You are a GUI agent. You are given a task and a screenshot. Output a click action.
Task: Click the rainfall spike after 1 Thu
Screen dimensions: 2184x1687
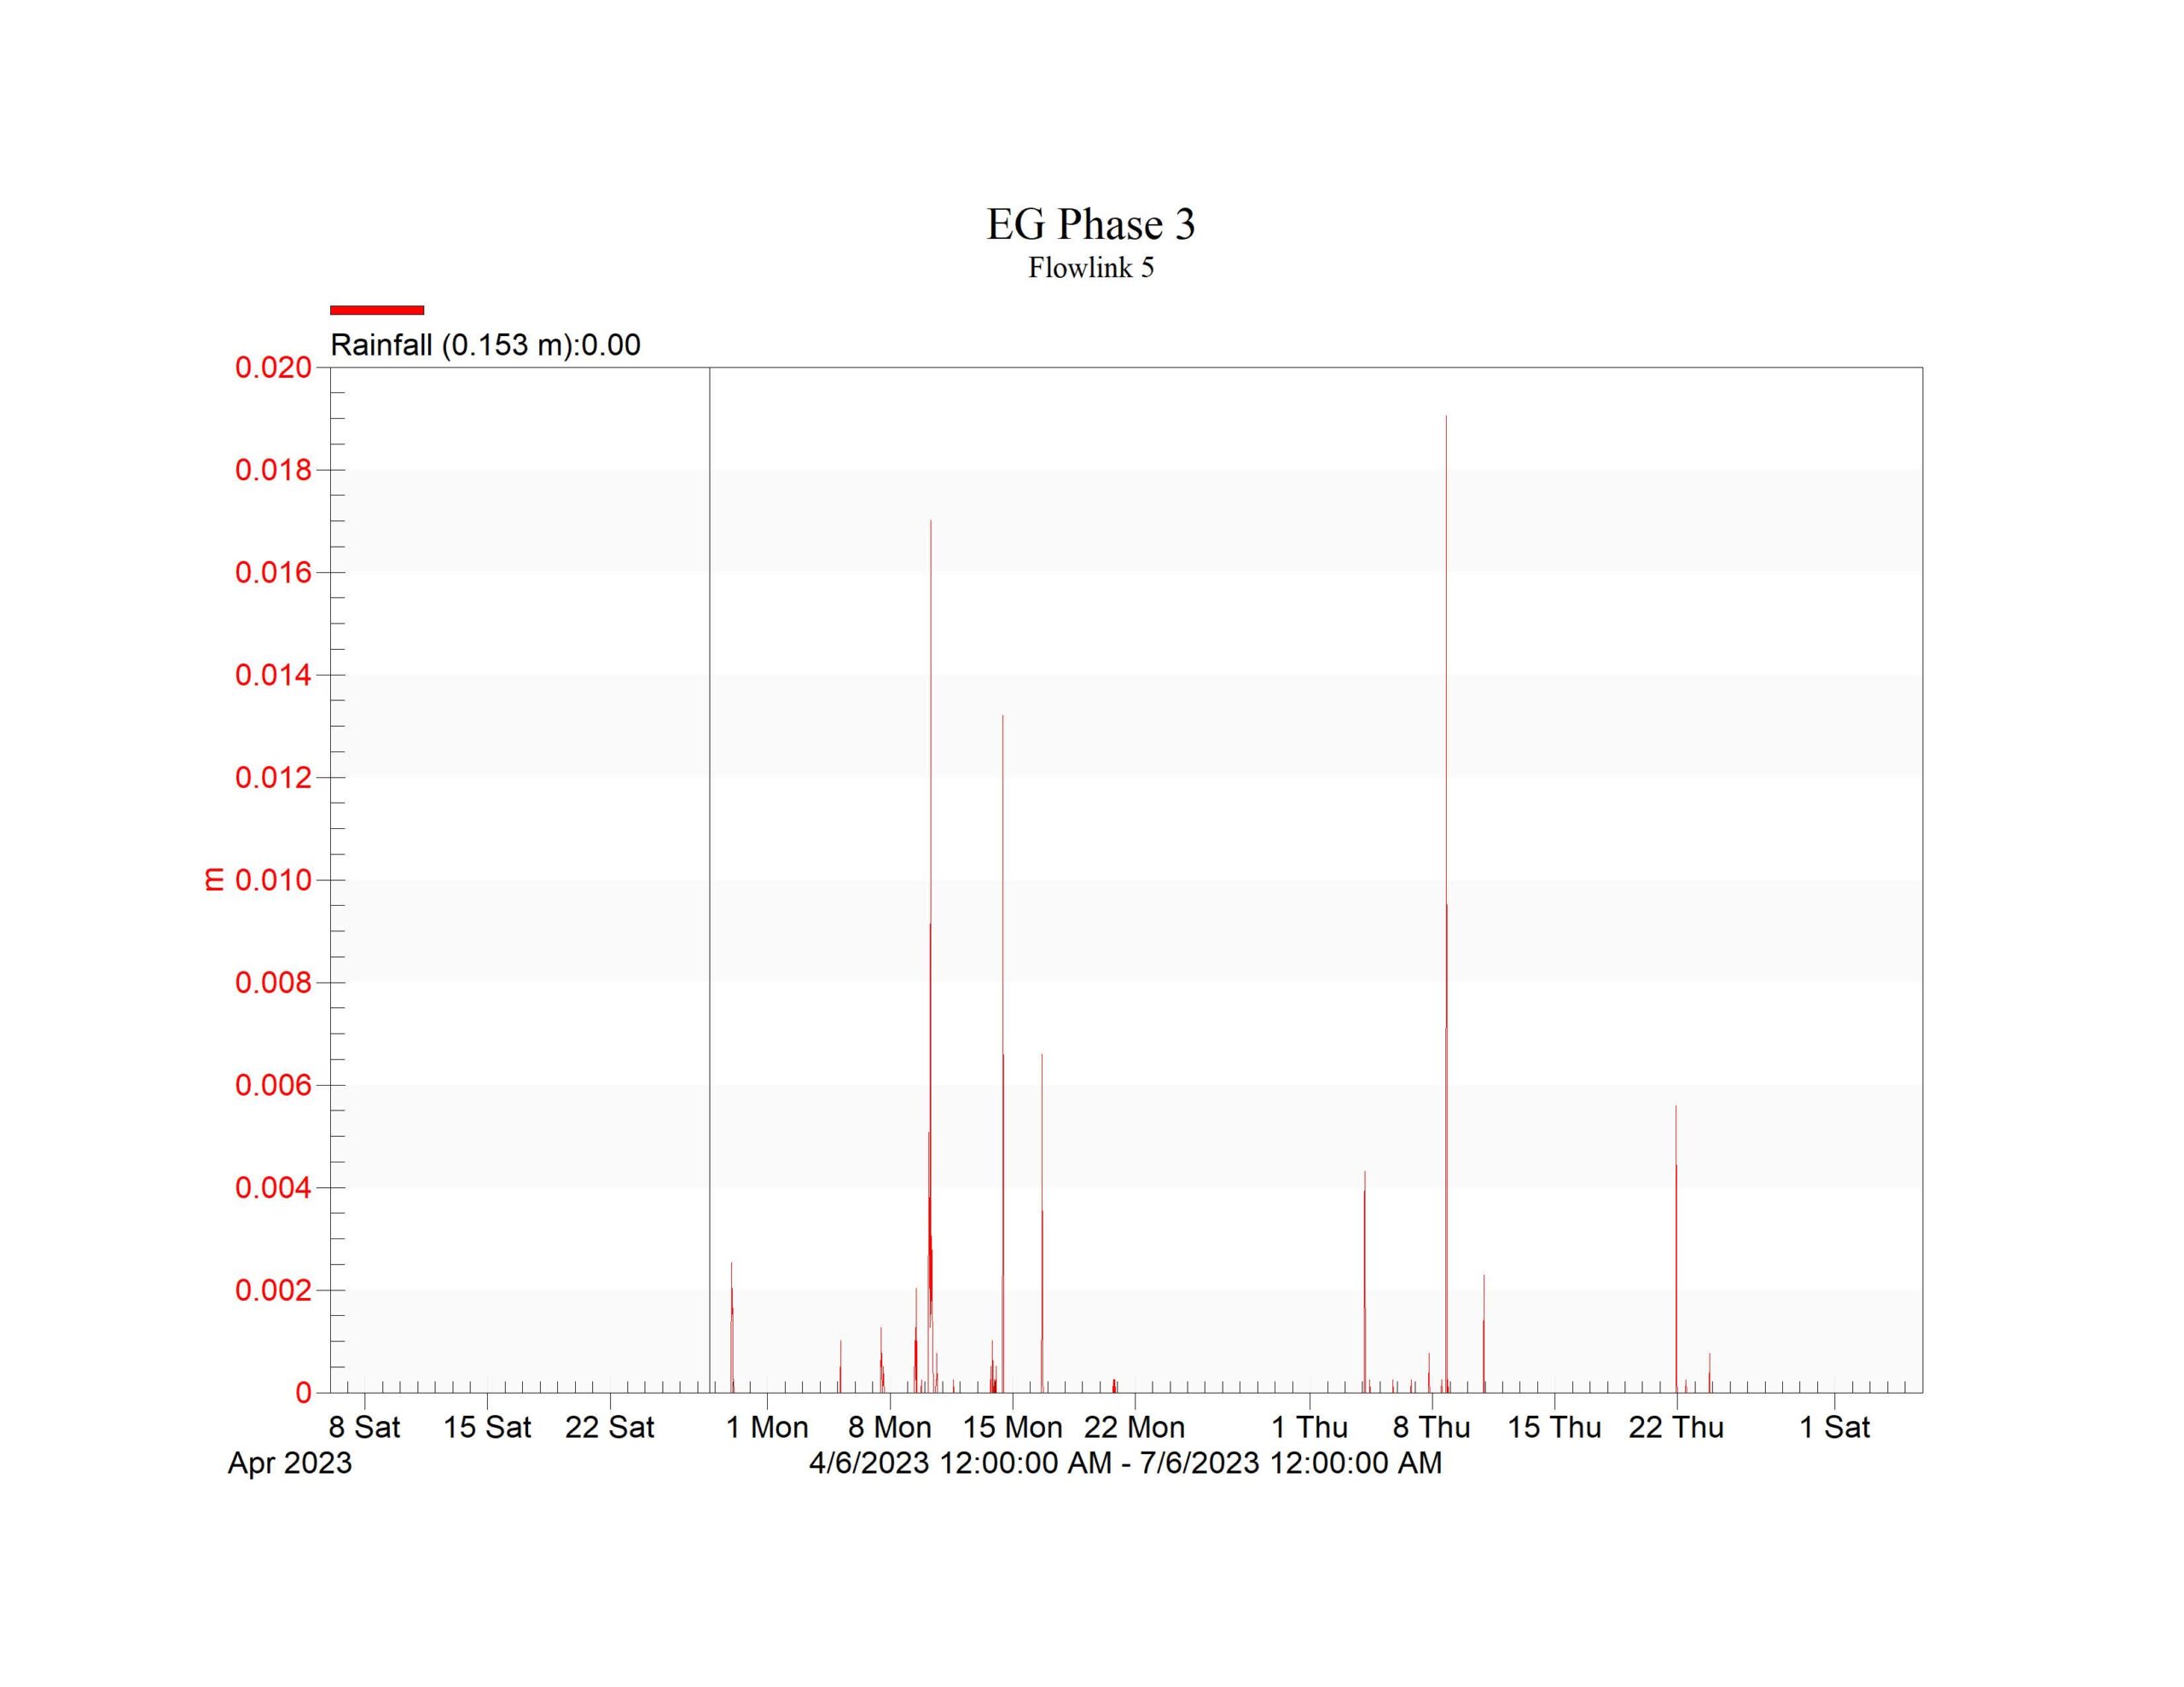coord(1365,1282)
